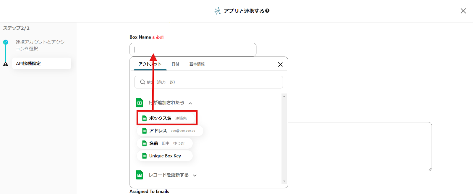The image size is (473, 194).
Task: Collapse the 行が追加されたら section
Action: coord(190,103)
